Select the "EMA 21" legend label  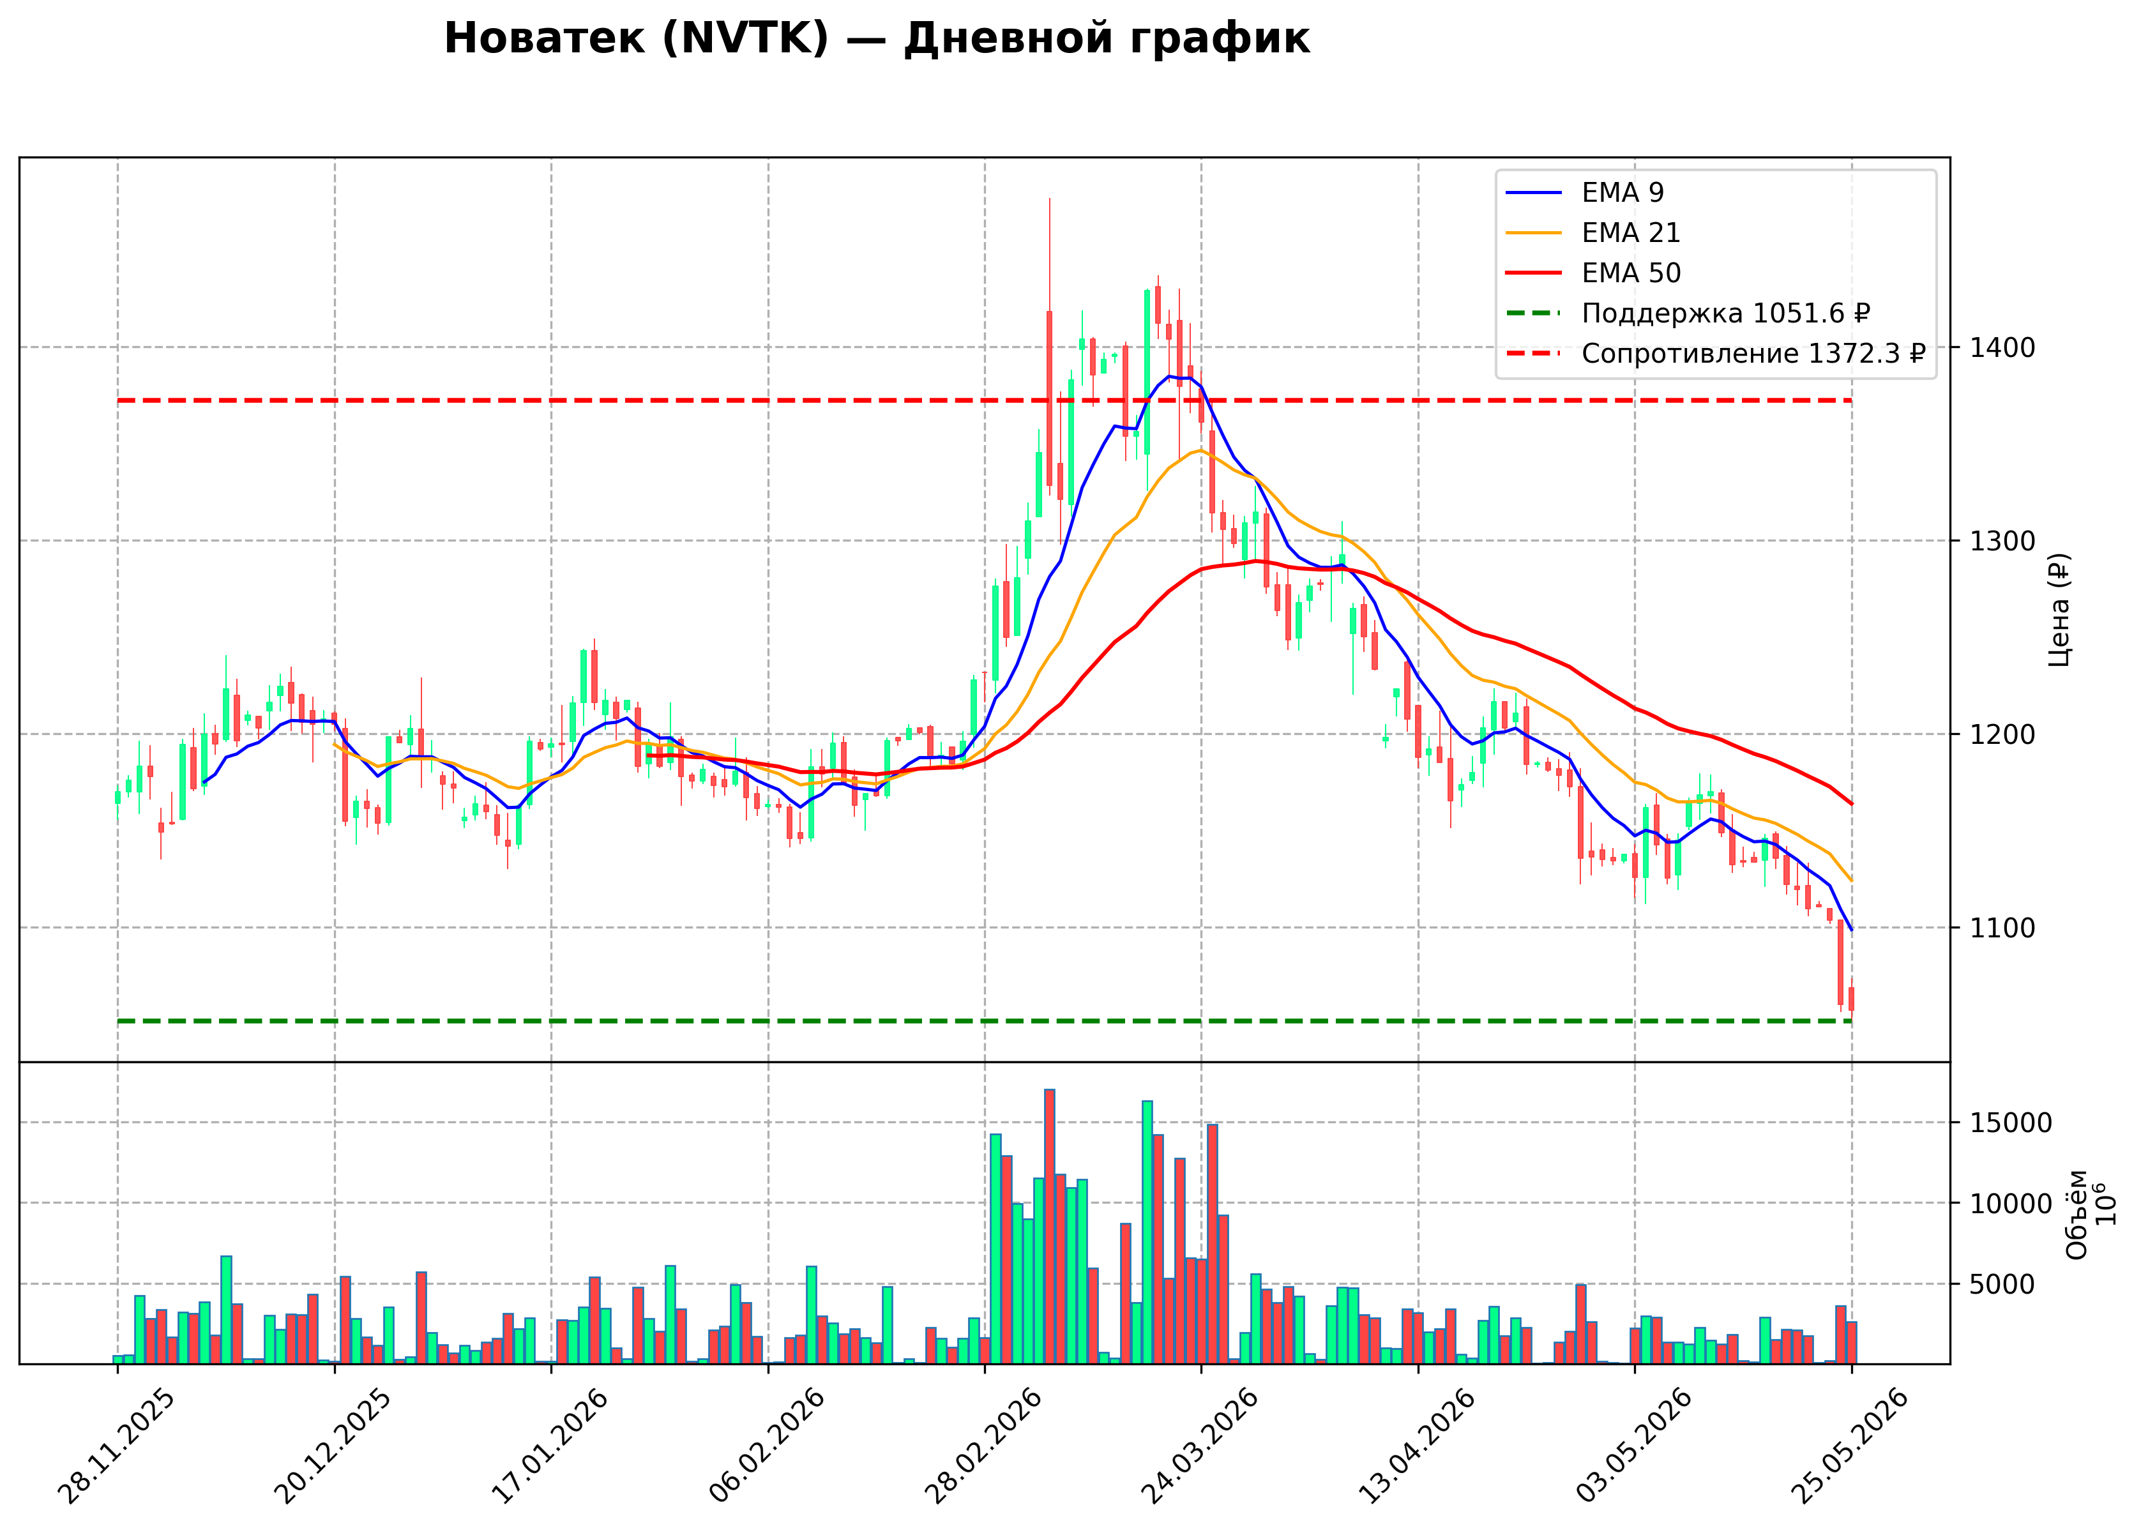pyautogui.click(x=1630, y=233)
